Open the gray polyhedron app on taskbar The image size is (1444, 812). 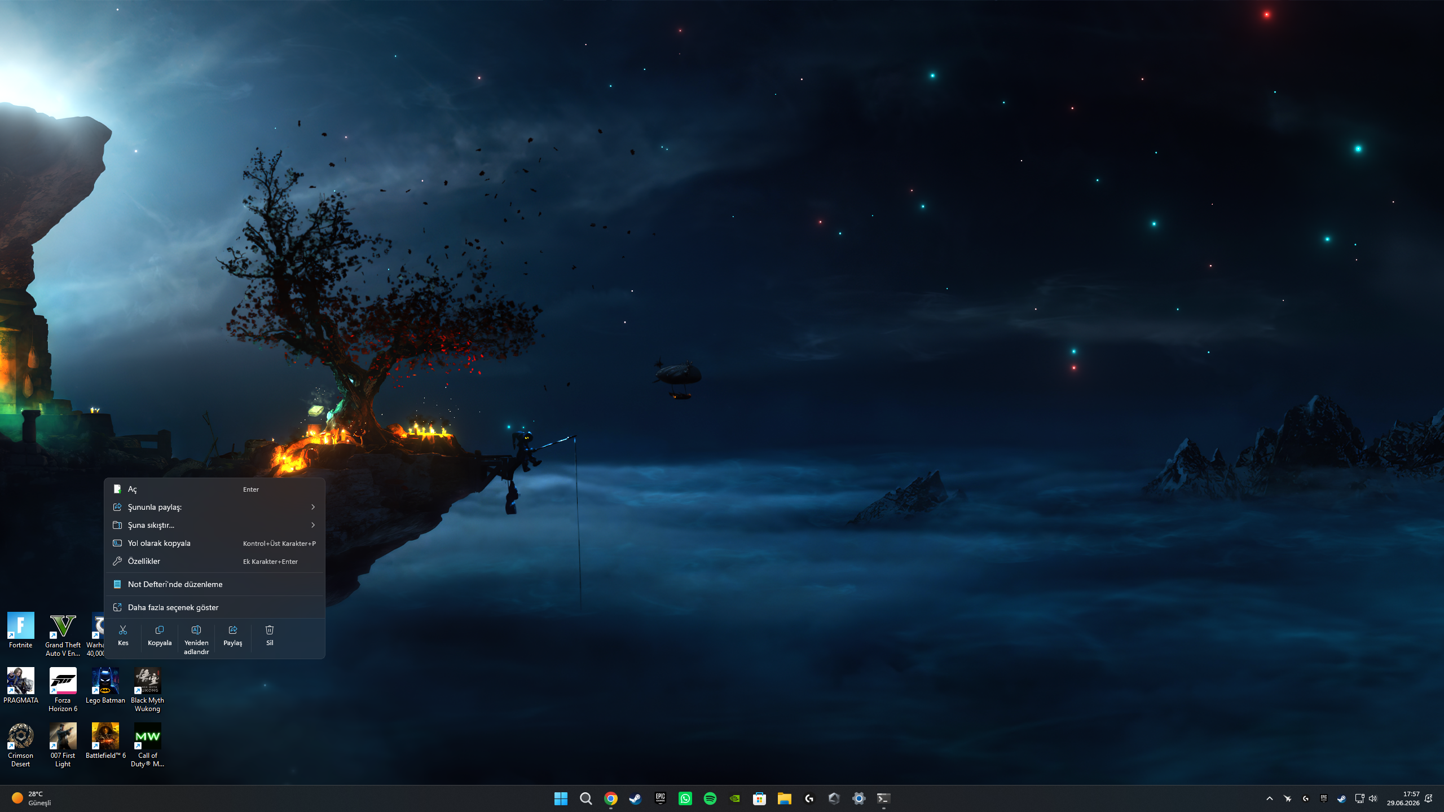pyautogui.click(x=834, y=798)
